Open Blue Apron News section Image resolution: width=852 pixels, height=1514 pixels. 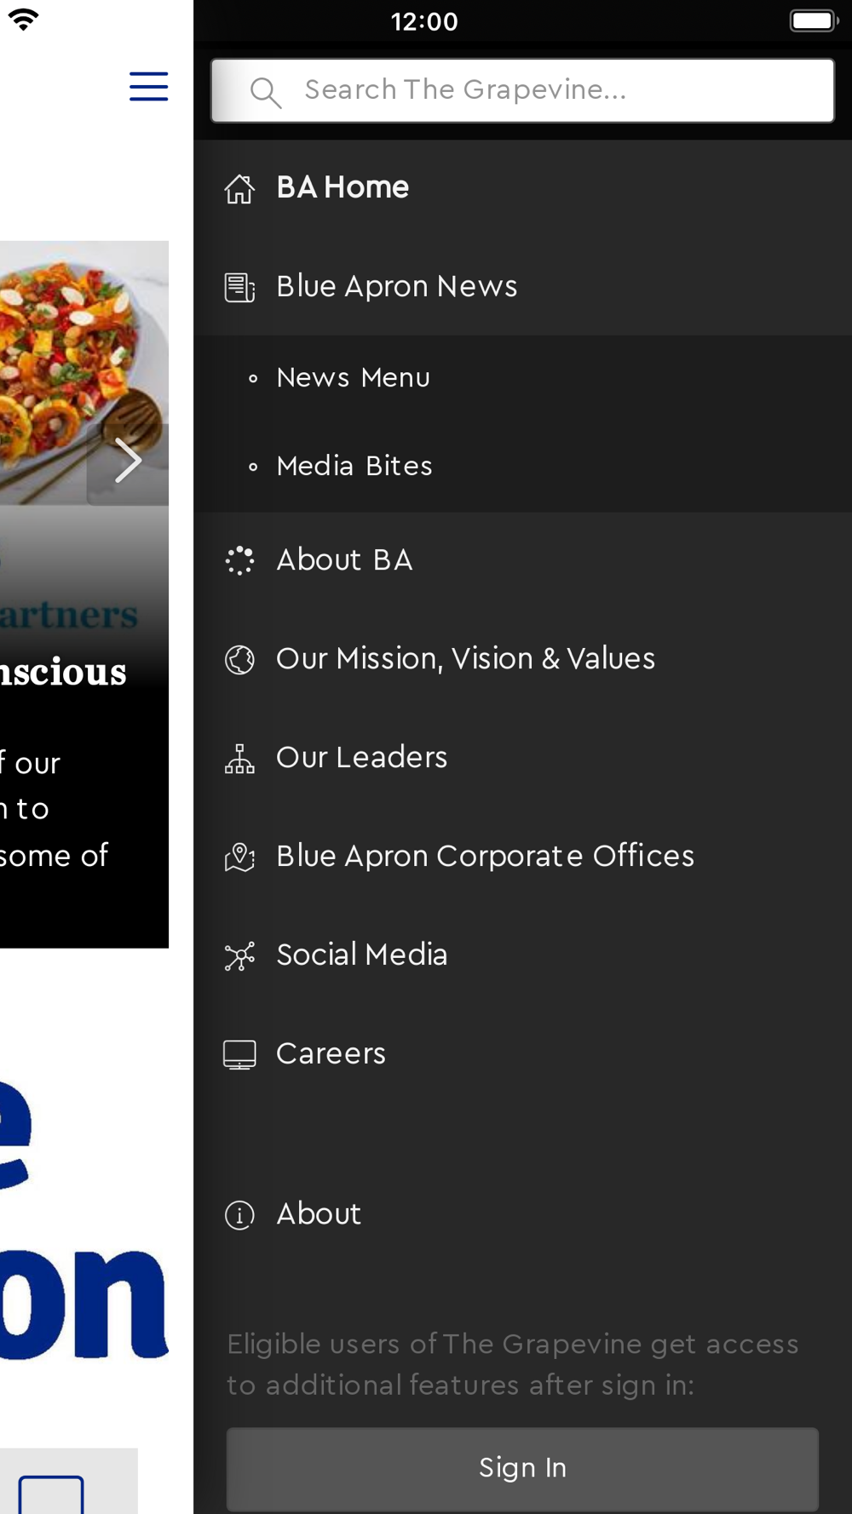522,287
